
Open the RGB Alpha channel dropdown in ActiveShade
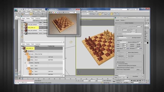[x=69, y=13]
